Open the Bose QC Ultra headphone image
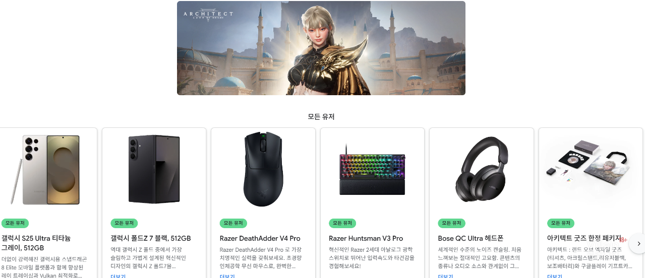Image resolution: width=645 pixels, height=278 pixels. [x=482, y=169]
